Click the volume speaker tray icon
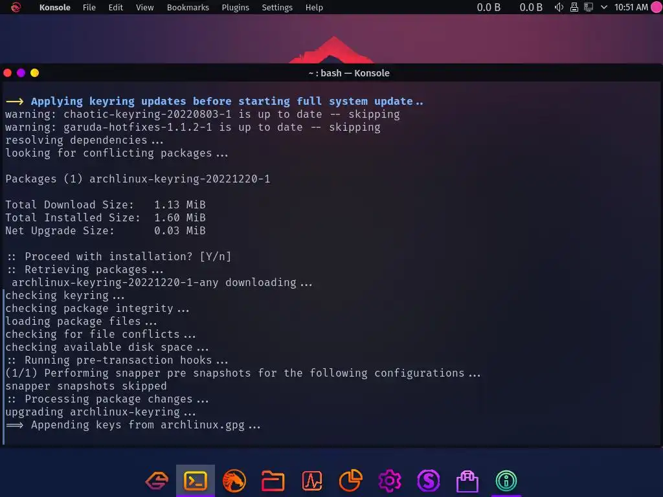663x497 pixels. (559, 7)
